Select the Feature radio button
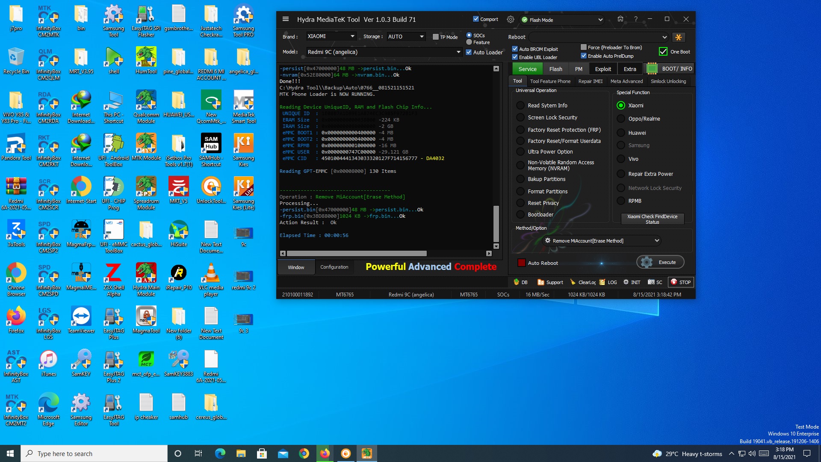This screenshot has width=821, height=462. tap(469, 42)
